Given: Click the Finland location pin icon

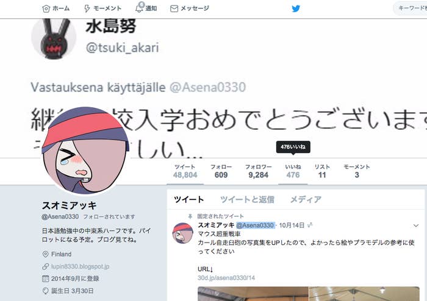Looking at the screenshot, I should (x=46, y=254).
